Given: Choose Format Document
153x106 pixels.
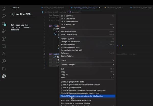Looking at the screenshot, I should [87, 44].
